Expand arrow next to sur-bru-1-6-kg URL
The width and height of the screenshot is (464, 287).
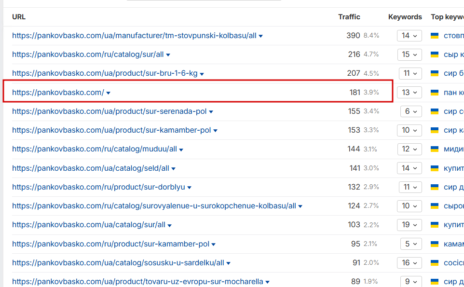pos(202,74)
